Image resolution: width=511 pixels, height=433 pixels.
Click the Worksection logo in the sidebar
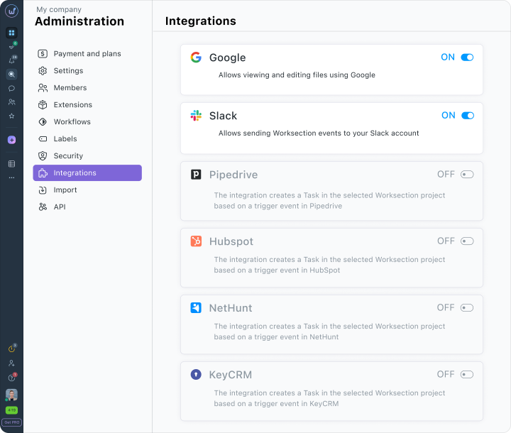pyautogui.click(x=12, y=11)
